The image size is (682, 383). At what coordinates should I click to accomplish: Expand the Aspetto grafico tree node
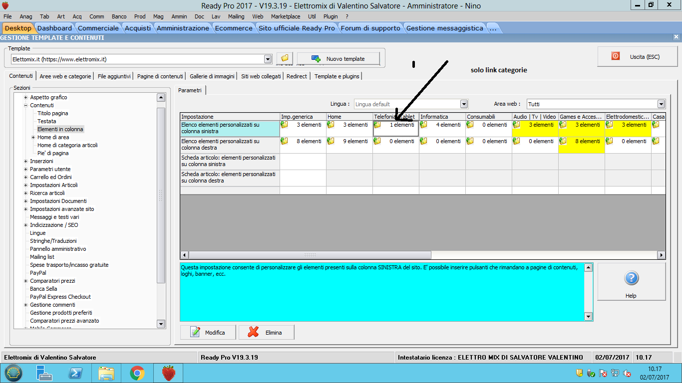click(x=25, y=97)
